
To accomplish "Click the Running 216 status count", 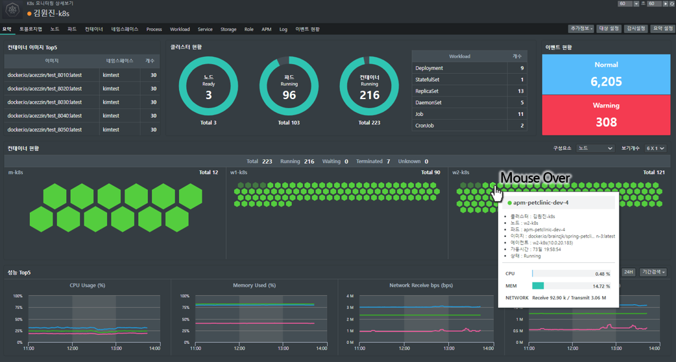I will pyautogui.click(x=297, y=161).
